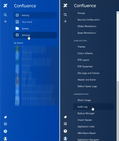The image size is (119, 141).
Task: Click the Confluence title in left panel
Action: tap(25, 6)
